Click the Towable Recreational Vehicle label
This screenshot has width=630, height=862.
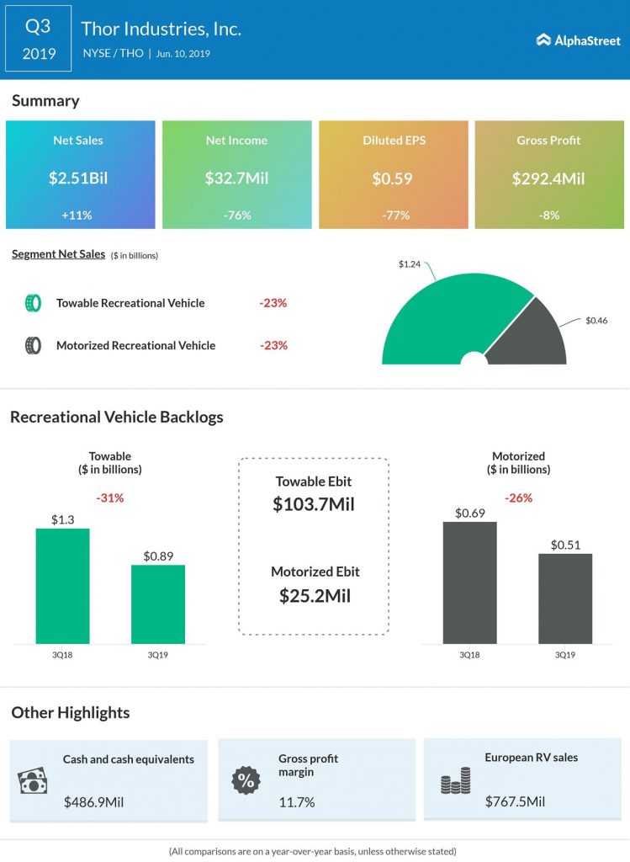[130, 303]
